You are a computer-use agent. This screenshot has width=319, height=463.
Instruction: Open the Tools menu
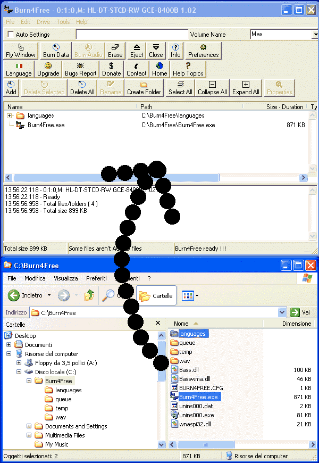tap(63, 22)
